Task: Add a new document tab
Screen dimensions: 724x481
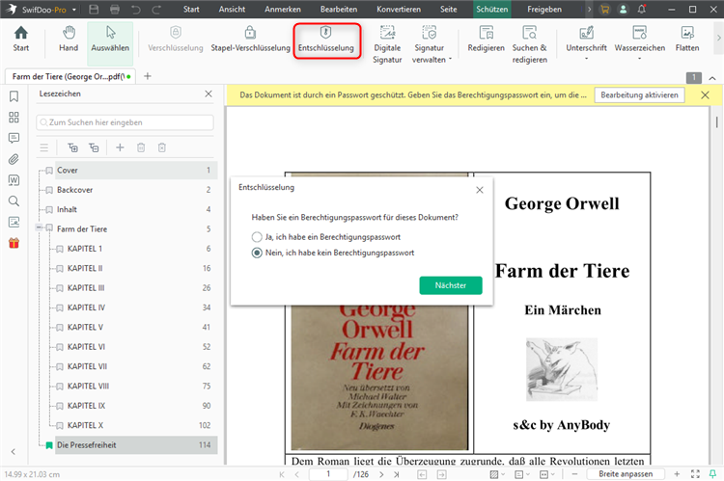Action: pyautogui.click(x=148, y=76)
